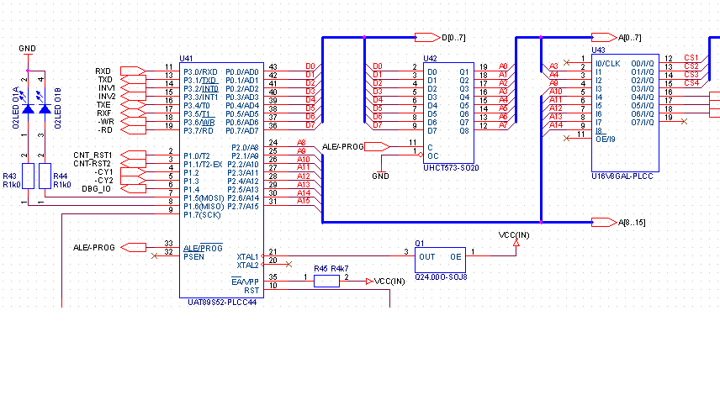Select resistor R44 symbol

(45, 176)
